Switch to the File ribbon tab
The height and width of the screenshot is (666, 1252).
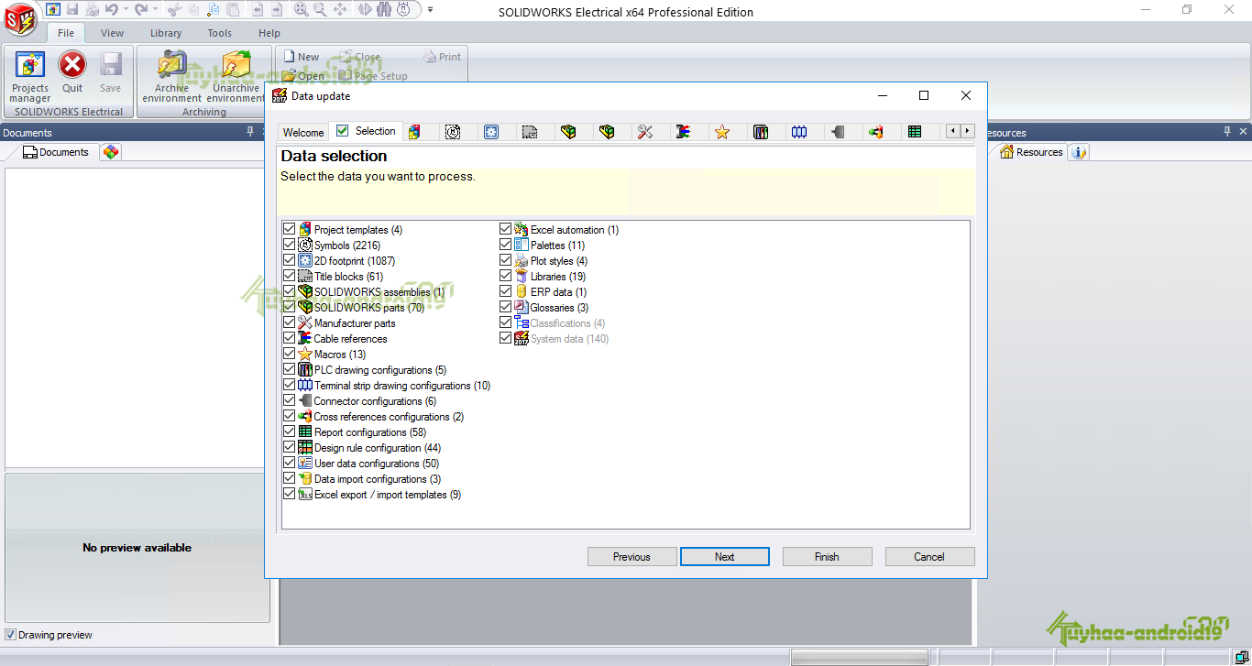[66, 33]
